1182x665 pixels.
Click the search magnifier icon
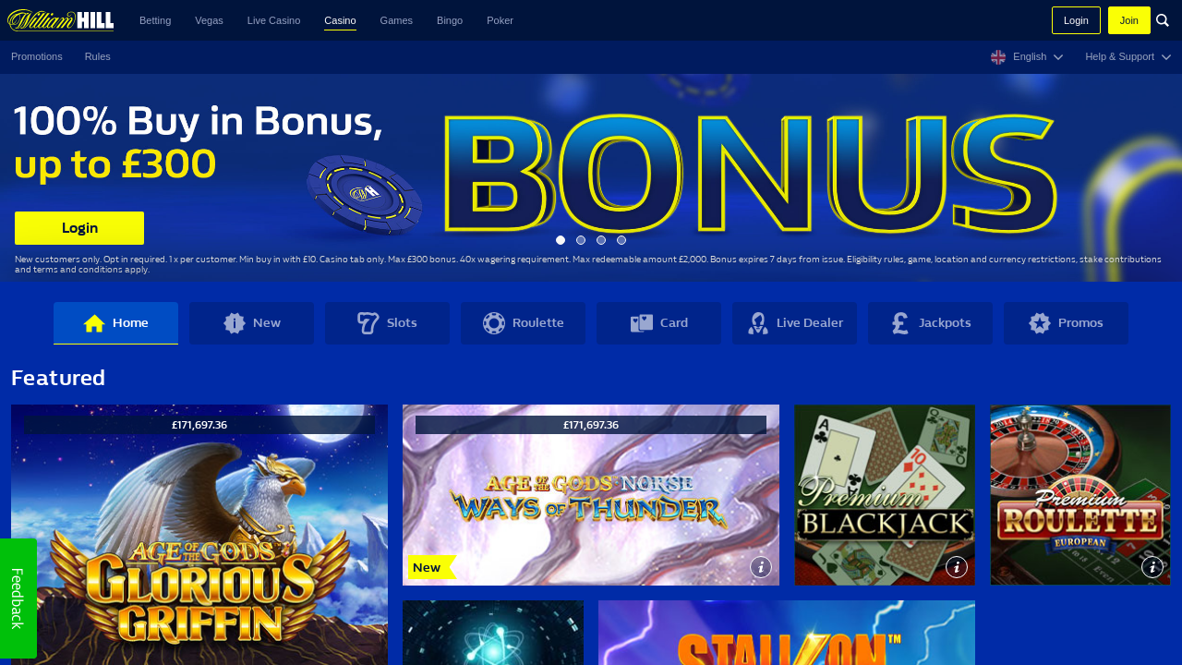point(1163,20)
